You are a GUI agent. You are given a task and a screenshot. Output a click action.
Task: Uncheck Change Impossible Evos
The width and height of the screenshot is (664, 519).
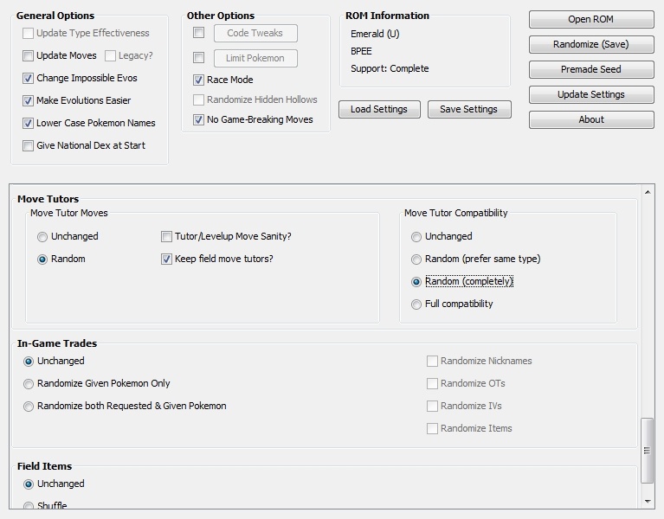pos(29,79)
